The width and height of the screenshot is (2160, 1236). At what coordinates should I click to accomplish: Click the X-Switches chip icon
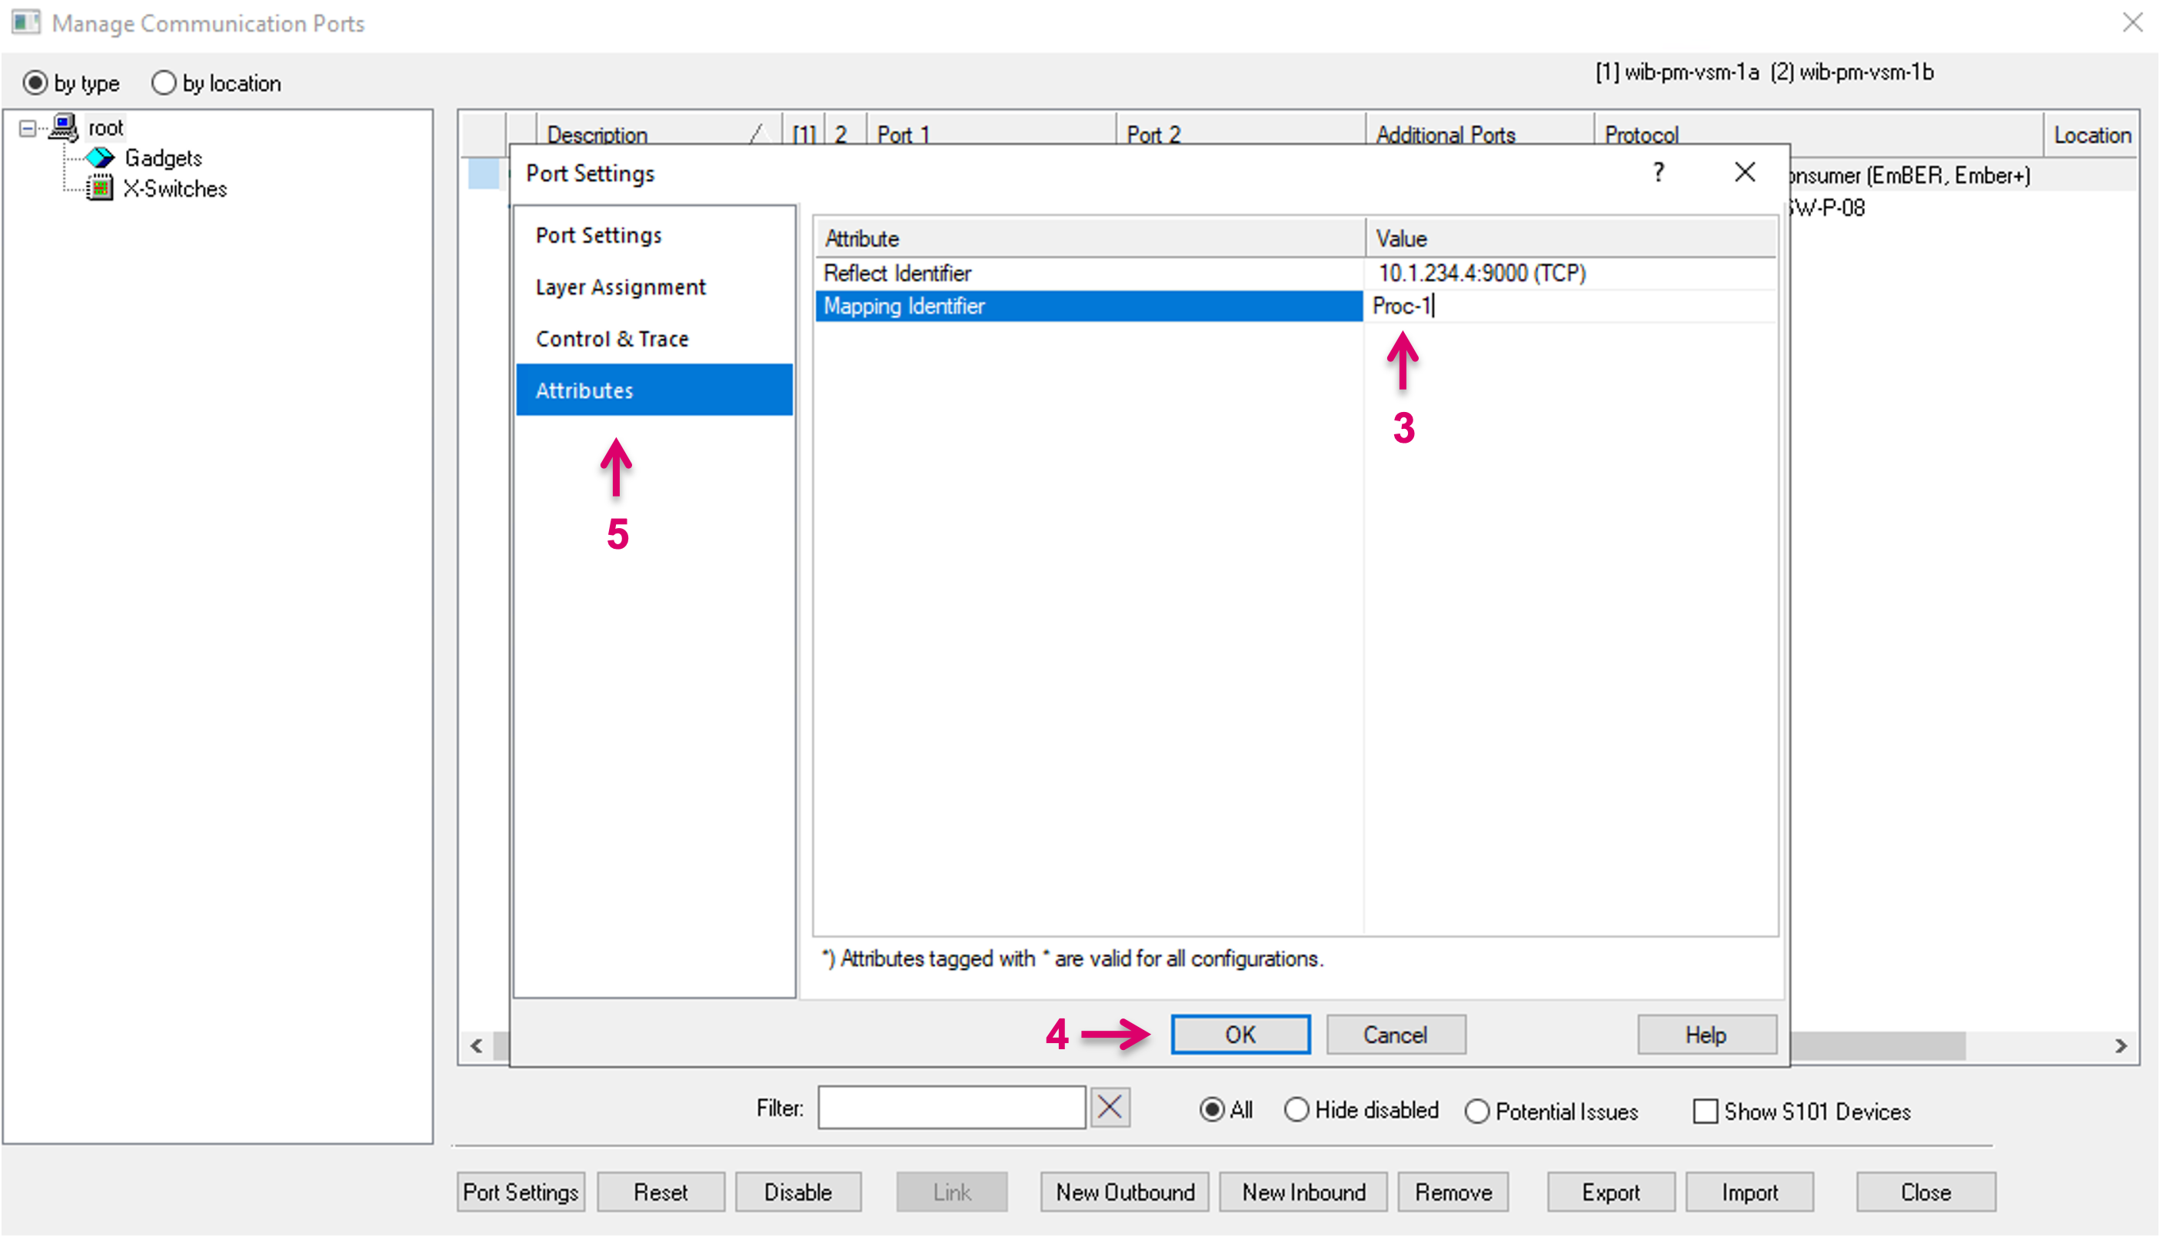coord(100,188)
